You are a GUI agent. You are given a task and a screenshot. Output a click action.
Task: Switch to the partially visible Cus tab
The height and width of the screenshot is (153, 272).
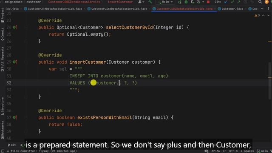253,8
